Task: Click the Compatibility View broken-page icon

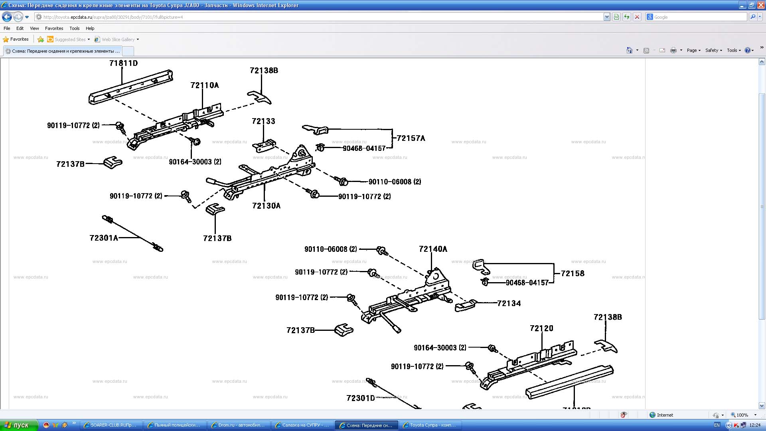Action: pos(616,17)
